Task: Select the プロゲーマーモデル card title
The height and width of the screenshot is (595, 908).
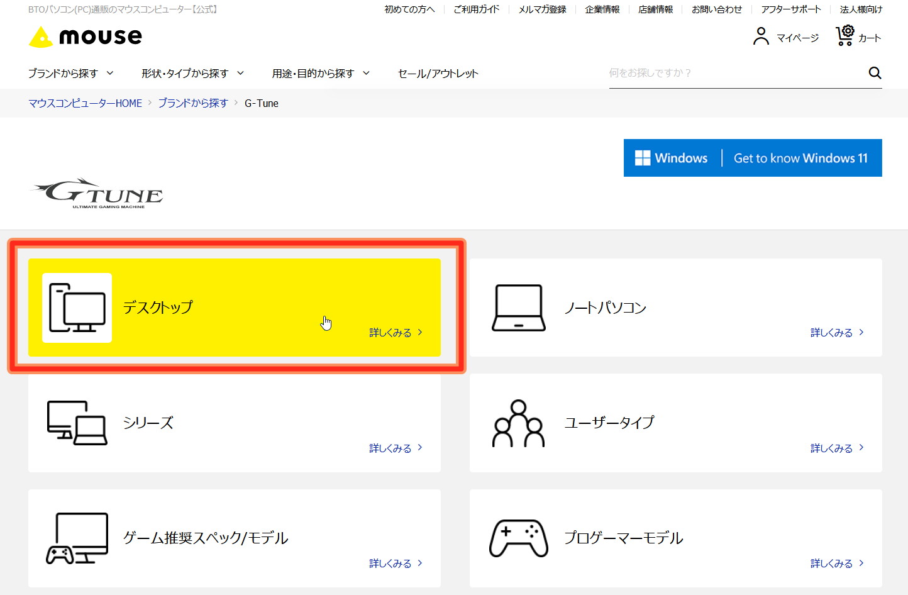Action: [623, 538]
